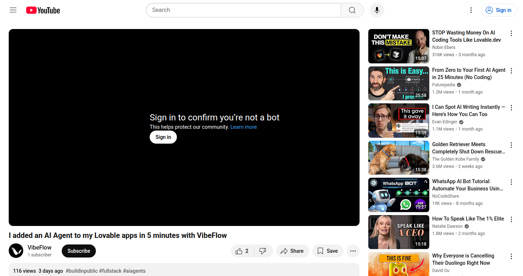Click the #fullstack hashtag
This screenshot has height=276, width=523.
click(x=110, y=271)
